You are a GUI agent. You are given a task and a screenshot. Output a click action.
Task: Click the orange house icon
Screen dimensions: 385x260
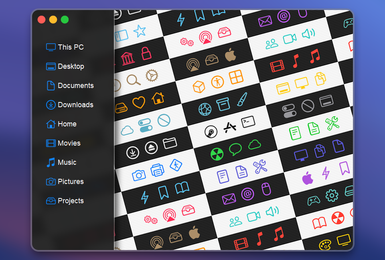158,98
